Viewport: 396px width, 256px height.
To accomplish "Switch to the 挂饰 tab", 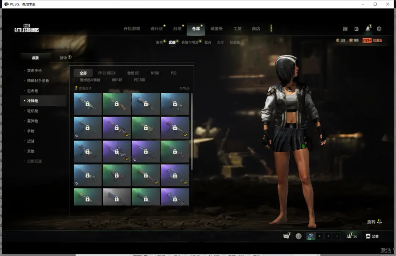I will coord(63,58).
